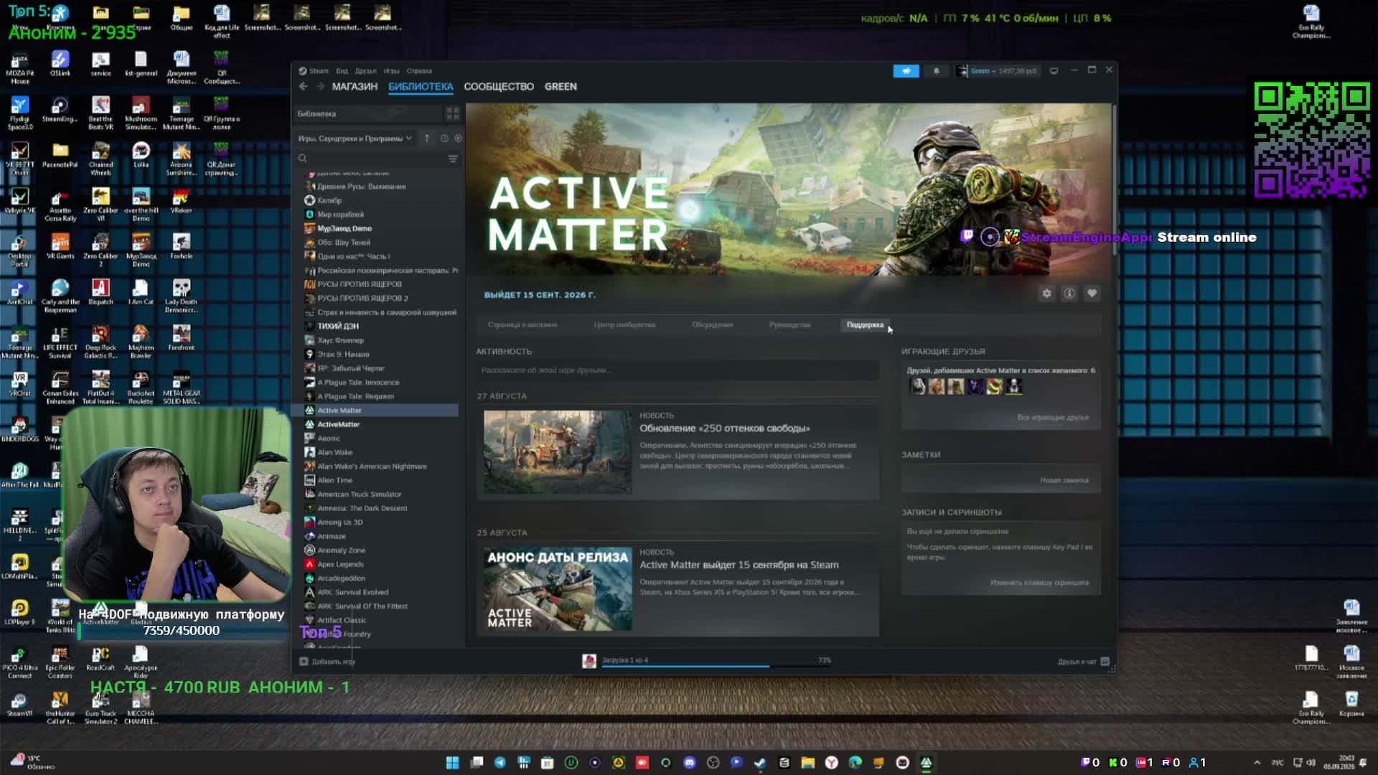
Task: Expand the games, soundtracks and software dropdown
Action: click(x=355, y=138)
